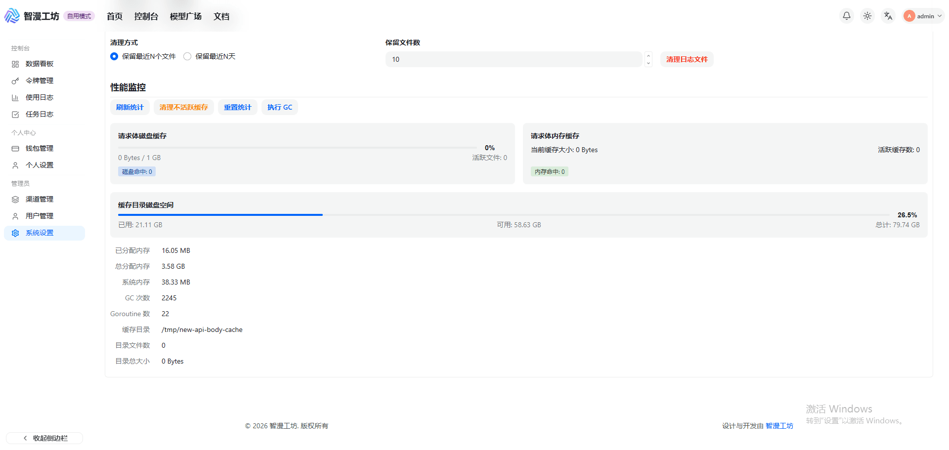The image size is (949, 450).
Task: Click the Goroutine 数 value 22
Action: [165, 314]
